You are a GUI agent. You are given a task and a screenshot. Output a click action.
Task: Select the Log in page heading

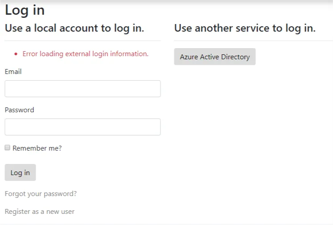[x=25, y=10]
